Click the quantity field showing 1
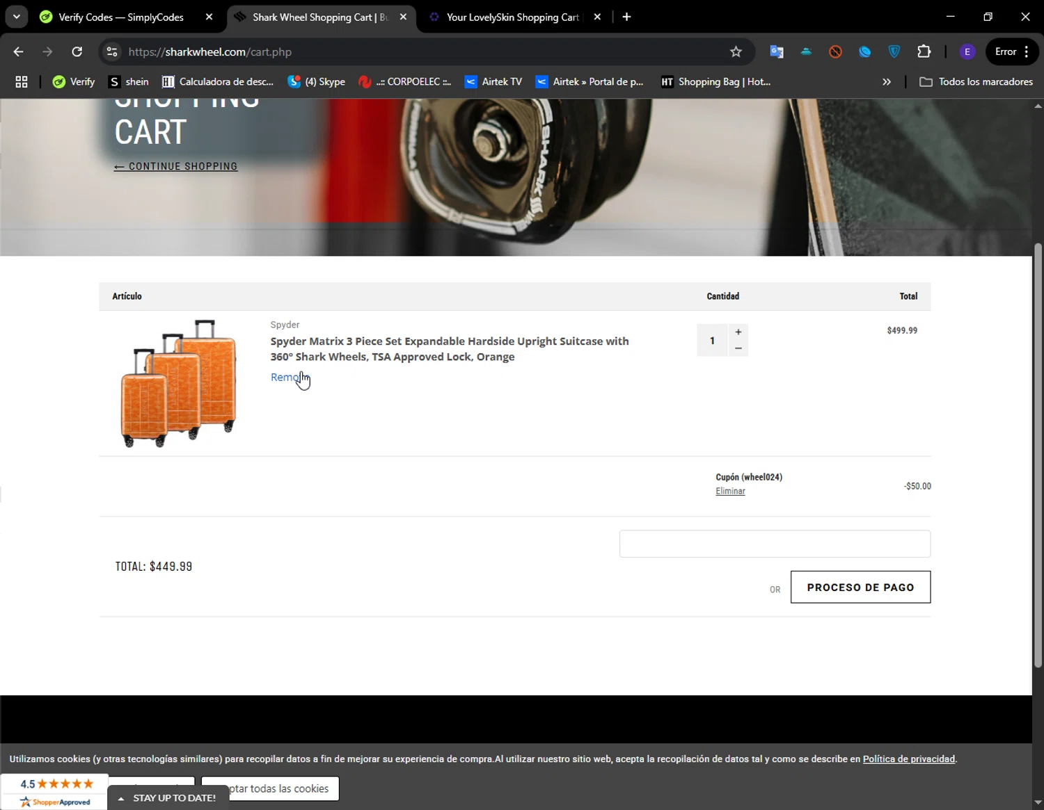The image size is (1044, 810). tap(712, 340)
